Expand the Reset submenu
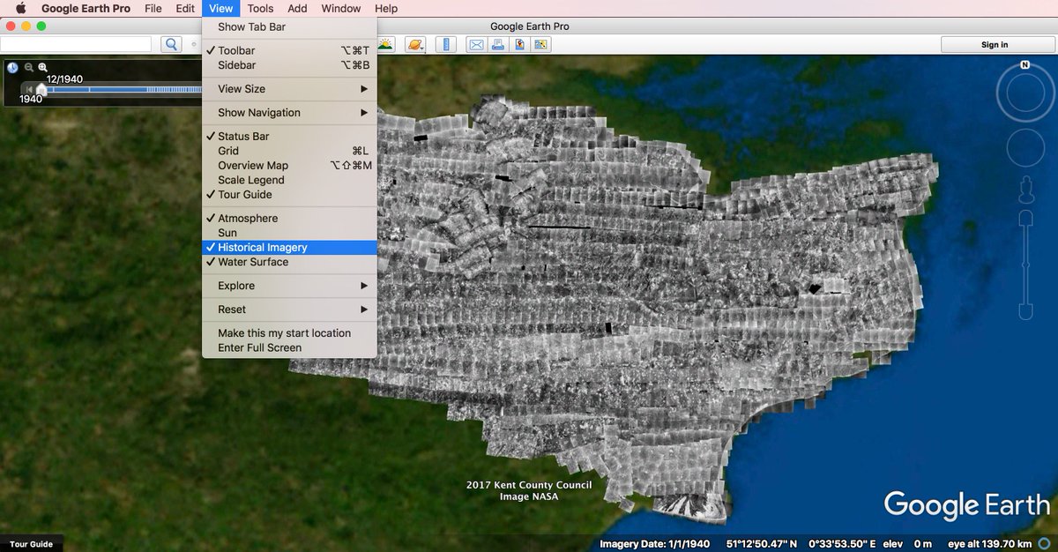Screen dimensions: 1058x552 (289, 310)
